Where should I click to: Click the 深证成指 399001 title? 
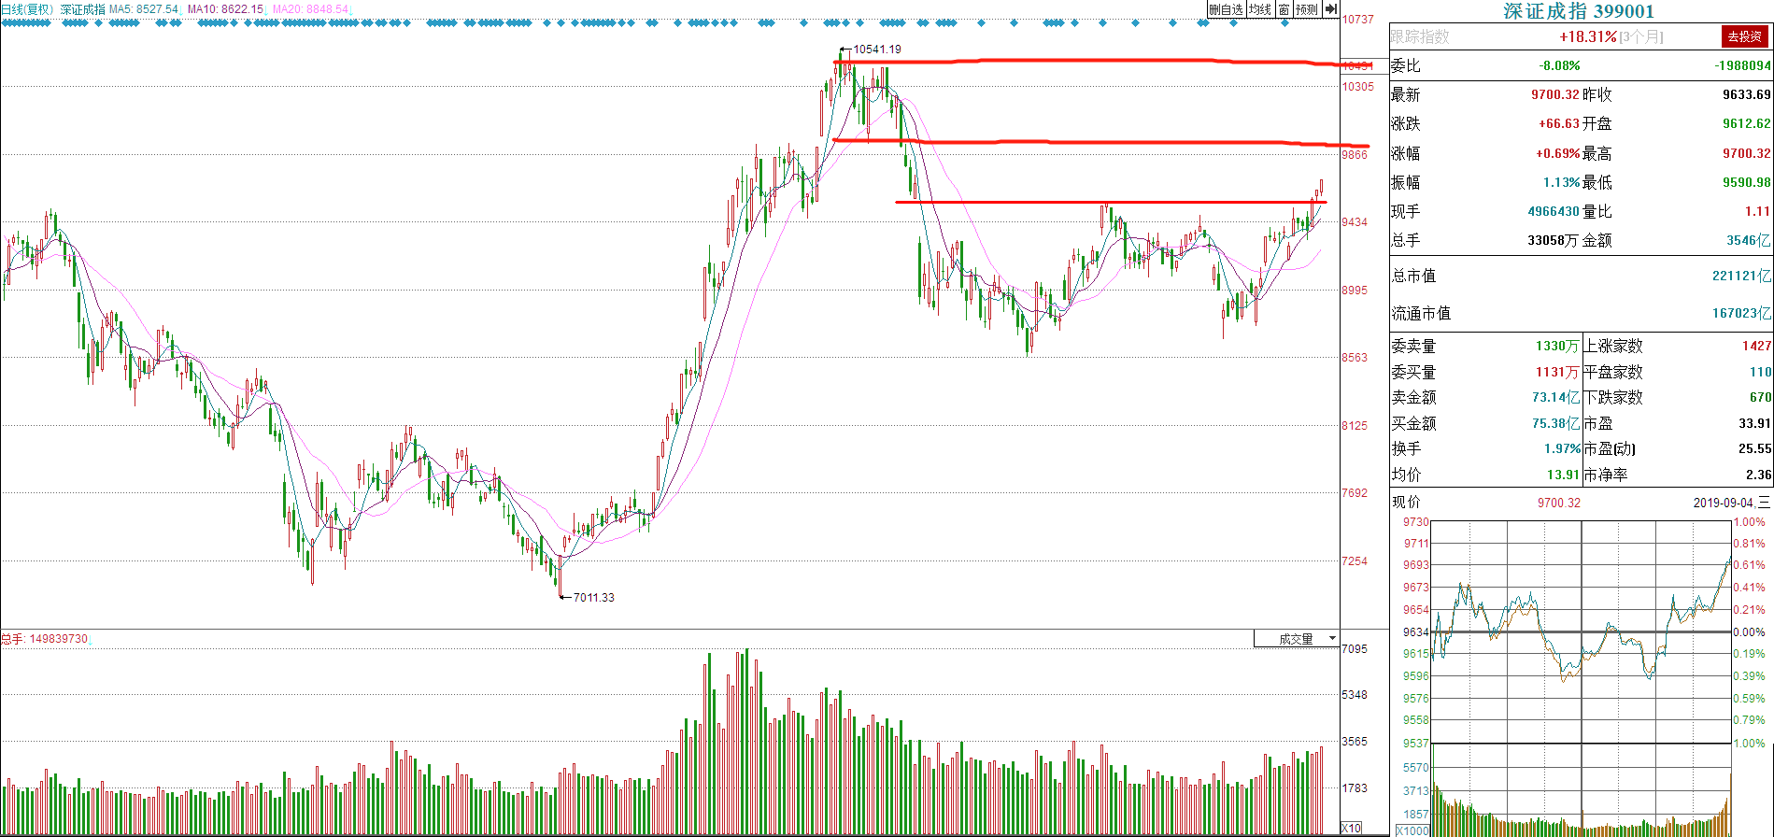point(1578,11)
